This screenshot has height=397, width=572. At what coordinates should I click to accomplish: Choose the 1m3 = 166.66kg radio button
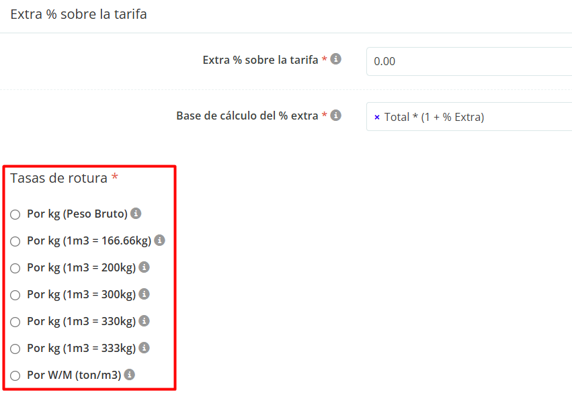click(x=15, y=242)
